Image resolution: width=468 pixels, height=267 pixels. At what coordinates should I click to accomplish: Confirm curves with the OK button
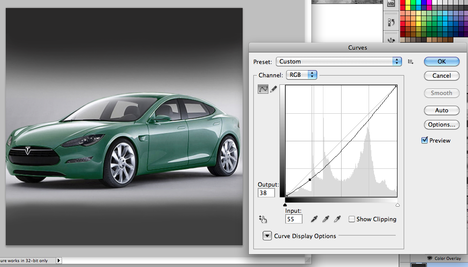click(442, 62)
